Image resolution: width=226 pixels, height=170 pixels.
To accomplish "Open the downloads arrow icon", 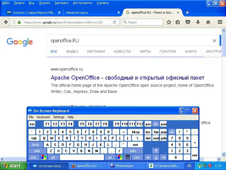I will click(198, 22).
